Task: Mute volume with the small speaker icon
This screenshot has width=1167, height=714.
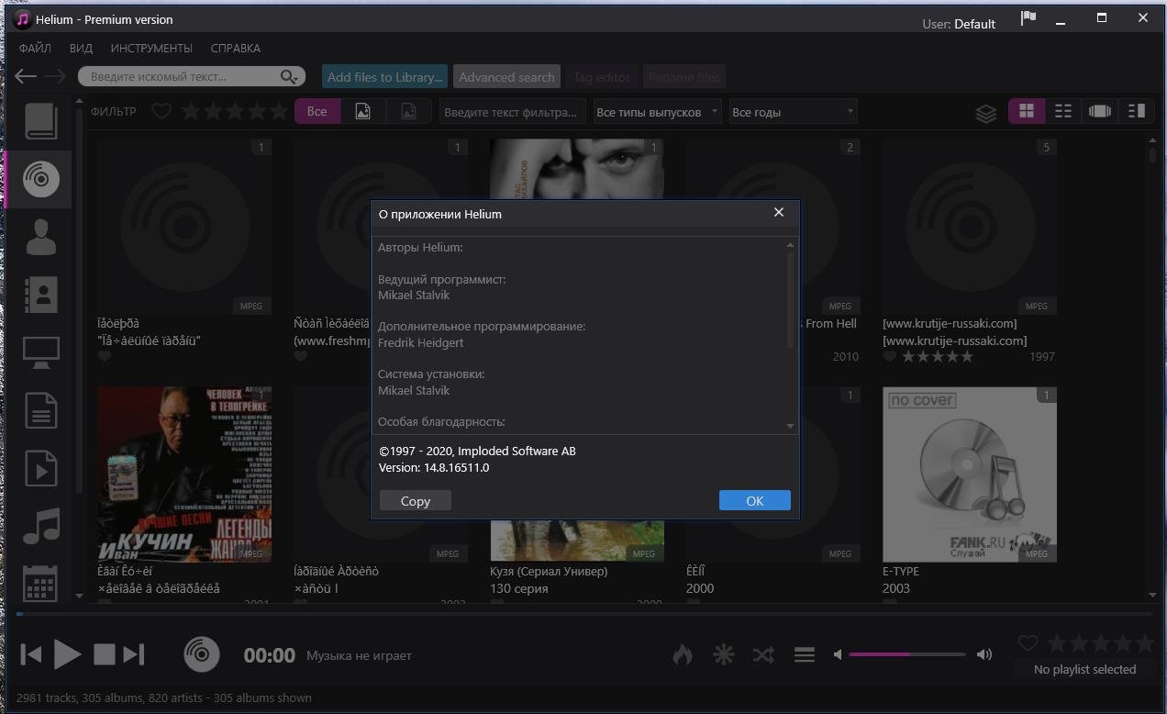Action: 838,654
